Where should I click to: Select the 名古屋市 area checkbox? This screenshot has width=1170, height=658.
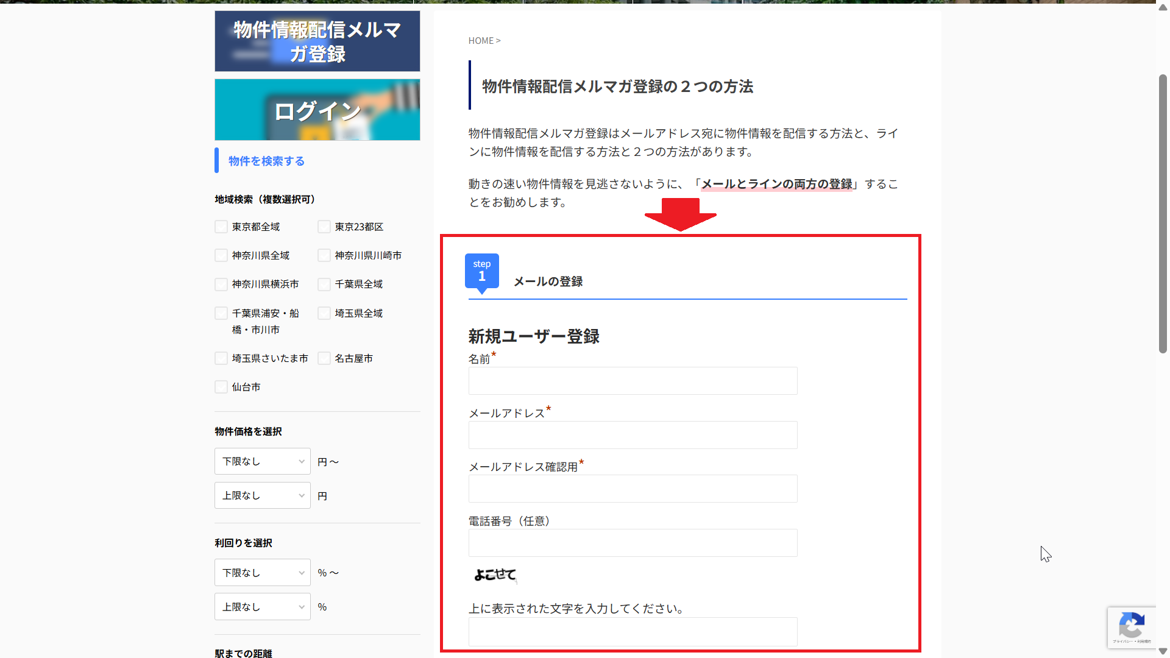tap(324, 358)
